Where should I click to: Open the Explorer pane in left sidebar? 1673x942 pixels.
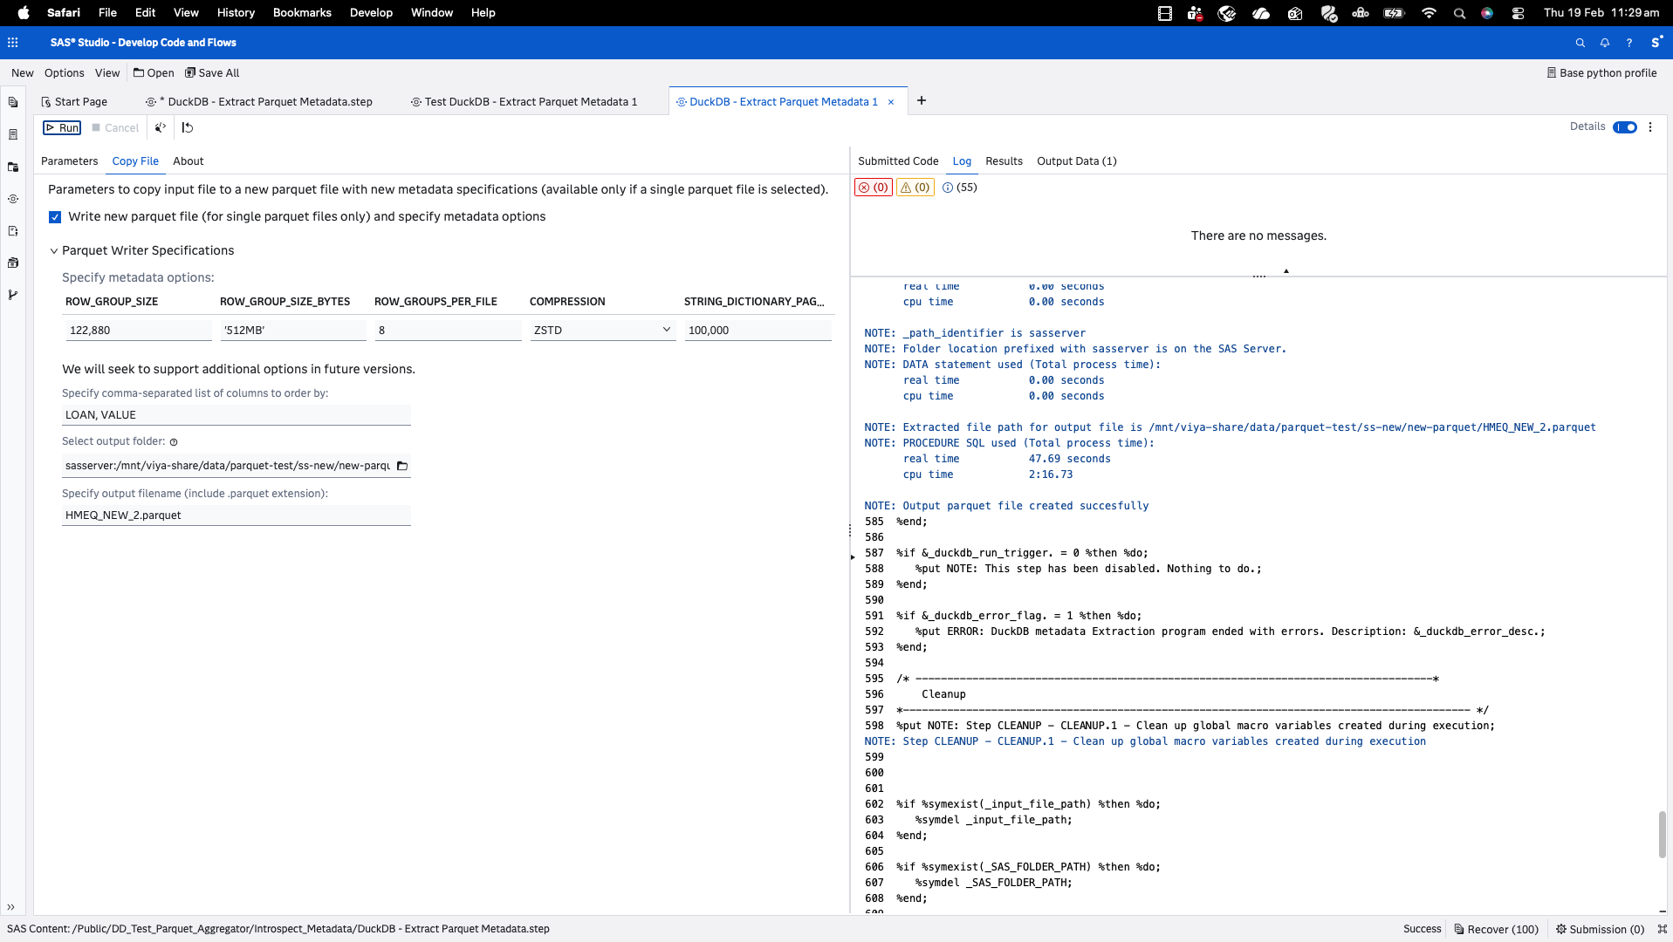13,103
